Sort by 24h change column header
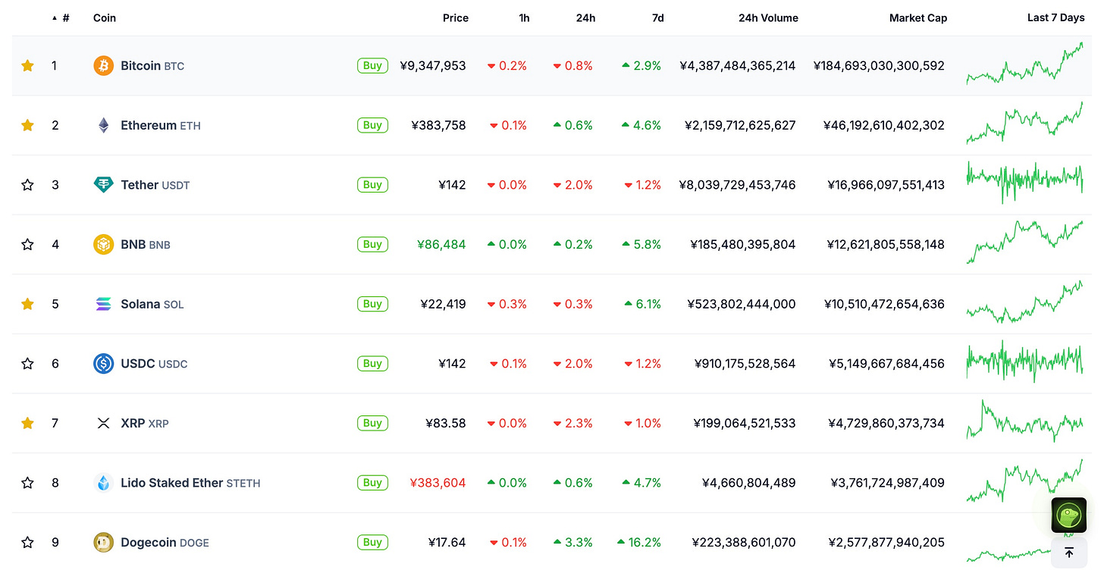Viewport: 1104px width, 570px height. pos(585,17)
